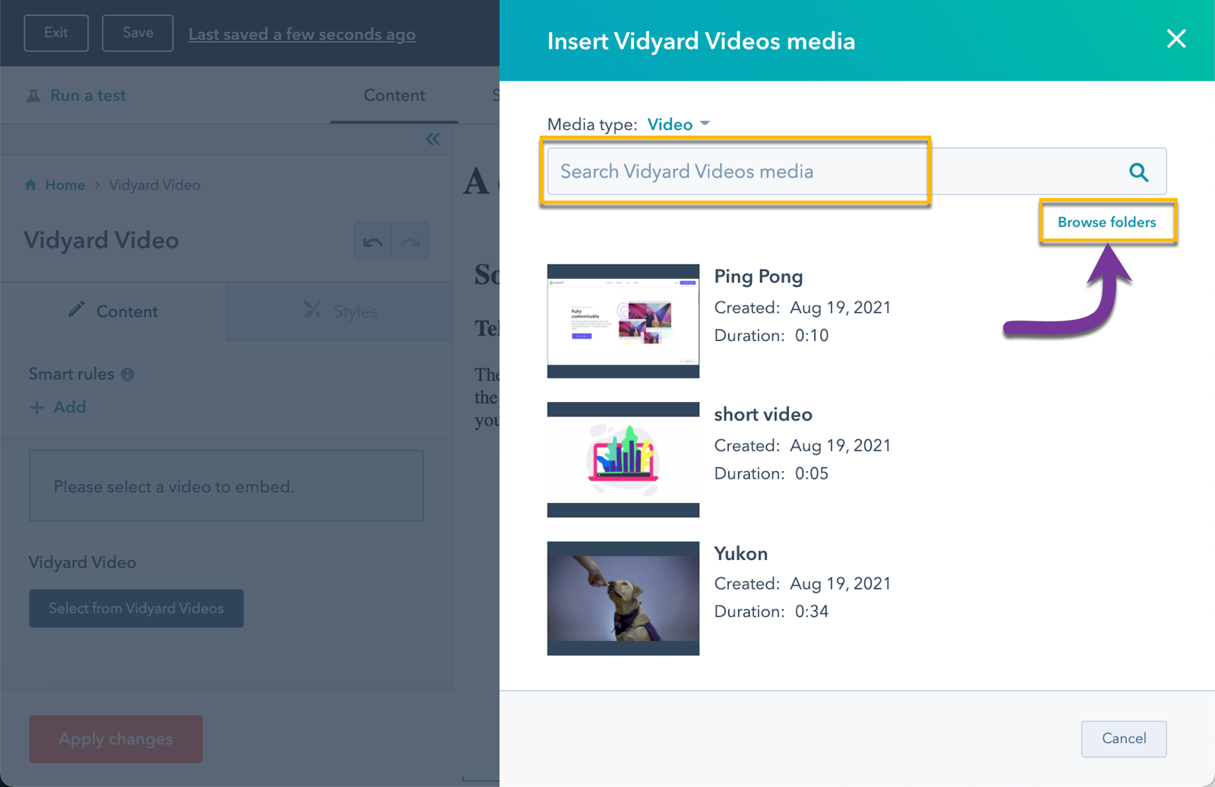Click the Yukon video title
Image resolution: width=1215 pixels, height=787 pixels.
tap(740, 553)
